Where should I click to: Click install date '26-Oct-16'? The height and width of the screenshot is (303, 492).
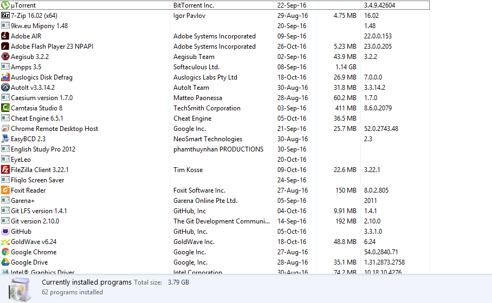tap(293, 47)
